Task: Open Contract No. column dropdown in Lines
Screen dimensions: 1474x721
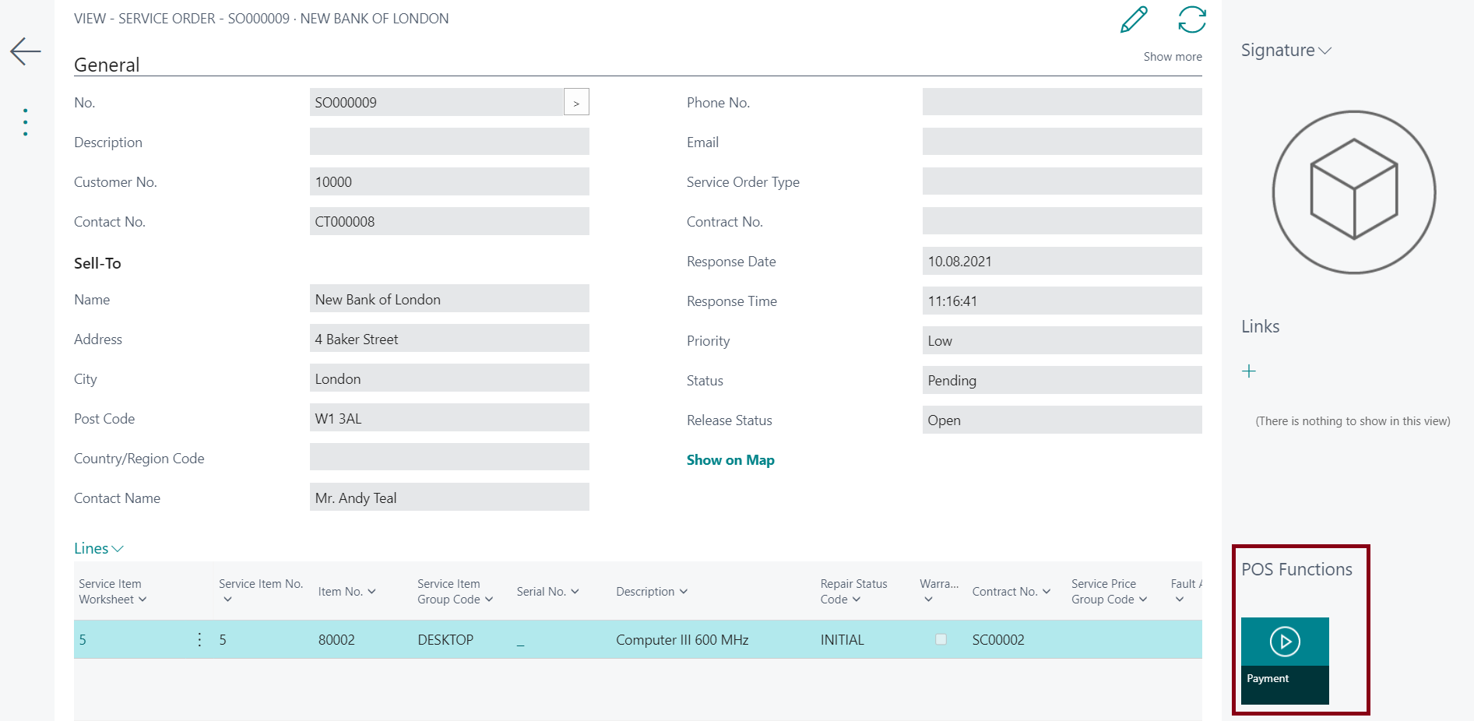Action: [x=1047, y=592]
